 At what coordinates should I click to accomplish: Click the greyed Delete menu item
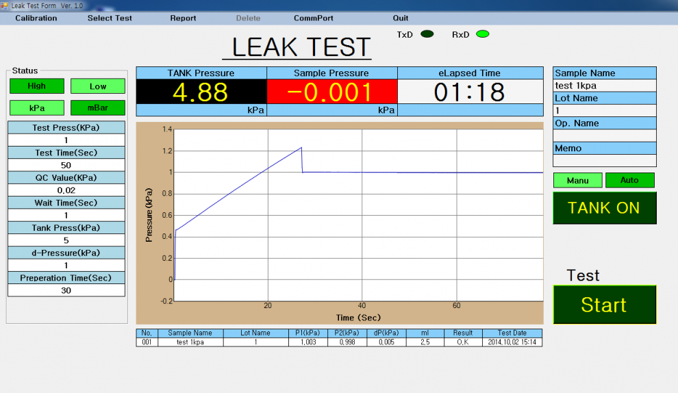point(248,18)
